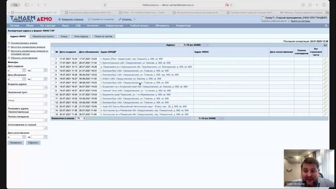Click Справка по странице link
The image size is (336, 189).
click(x=102, y=19)
